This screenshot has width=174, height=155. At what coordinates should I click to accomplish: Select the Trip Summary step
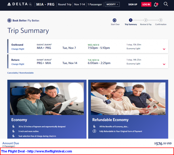[131, 20]
